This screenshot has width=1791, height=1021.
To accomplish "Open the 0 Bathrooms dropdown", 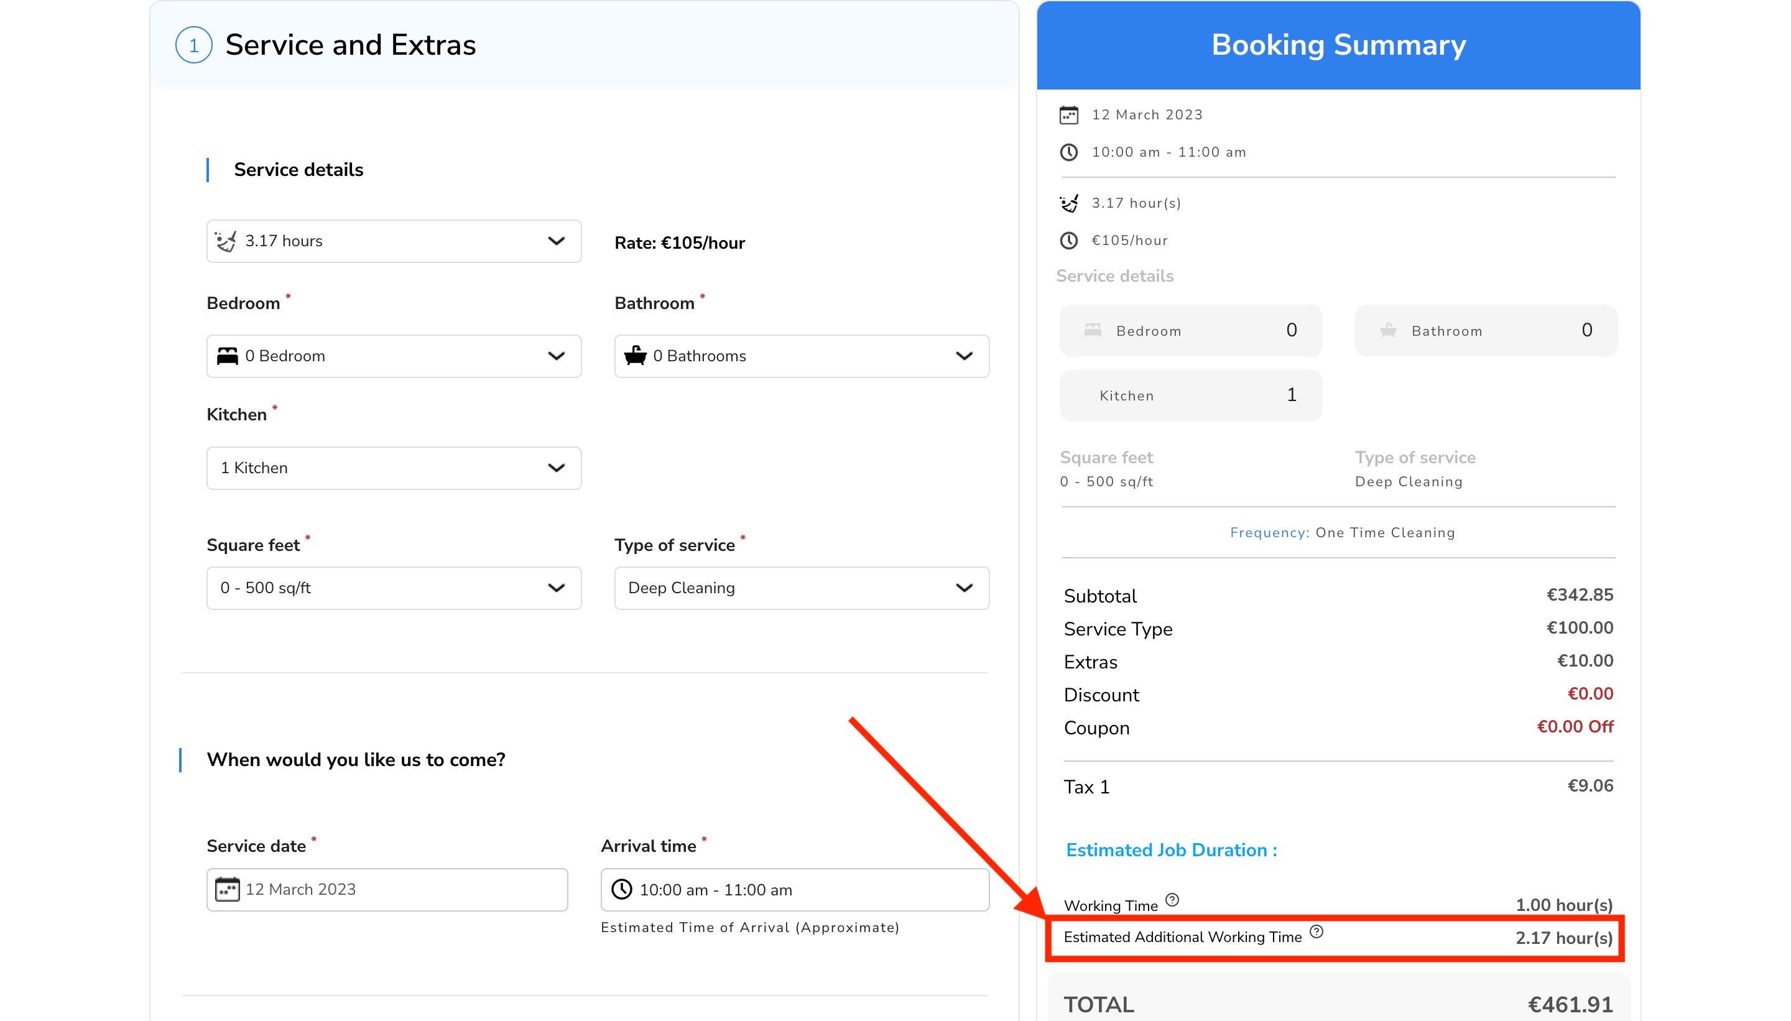I will [801, 356].
